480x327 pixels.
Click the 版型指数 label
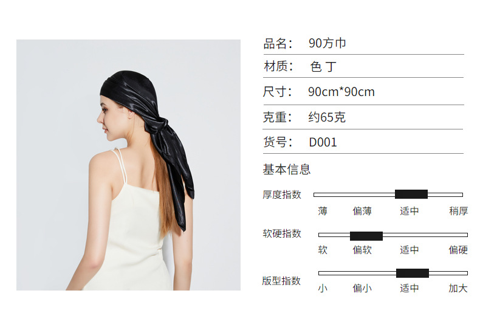(281, 281)
